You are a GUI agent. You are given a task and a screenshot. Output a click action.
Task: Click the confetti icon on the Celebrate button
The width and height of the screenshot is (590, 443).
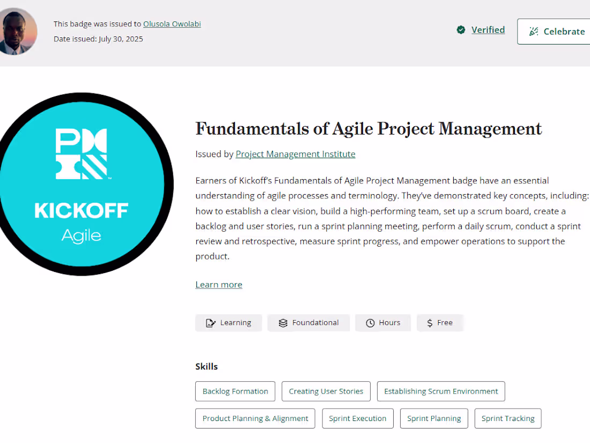(534, 31)
